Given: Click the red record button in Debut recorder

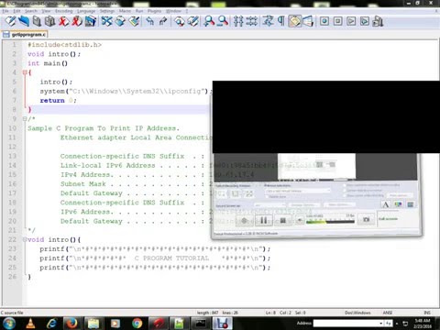Looking at the screenshot, I should (x=244, y=220).
